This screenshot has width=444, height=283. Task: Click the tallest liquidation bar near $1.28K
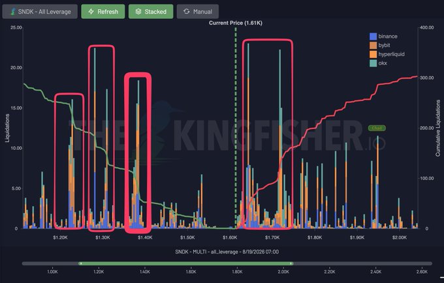(x=95, y=138)
